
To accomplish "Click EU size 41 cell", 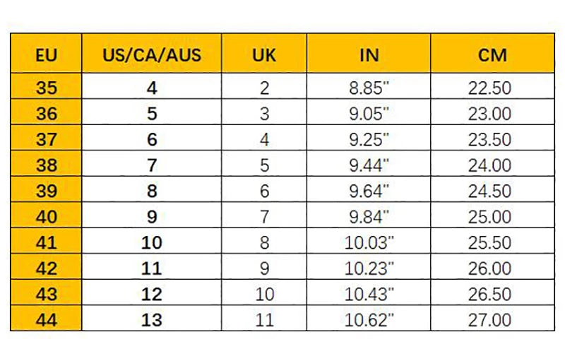I will [x=45, y=242].
